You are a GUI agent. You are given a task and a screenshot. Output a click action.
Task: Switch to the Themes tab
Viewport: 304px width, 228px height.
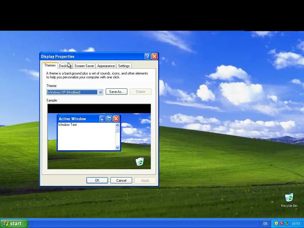[x=50, y=65]
